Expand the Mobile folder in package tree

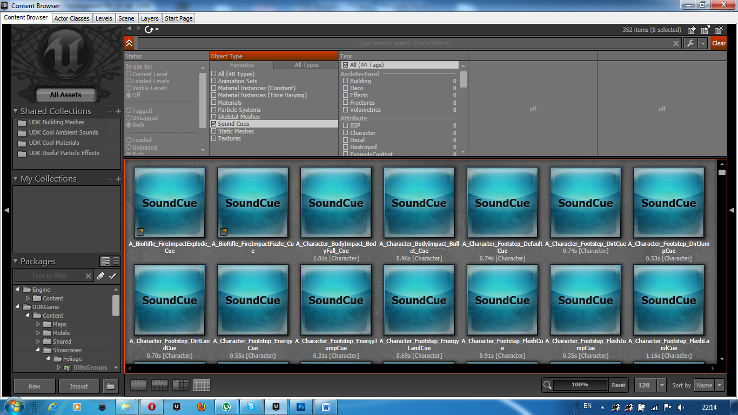tap(38, 333)
